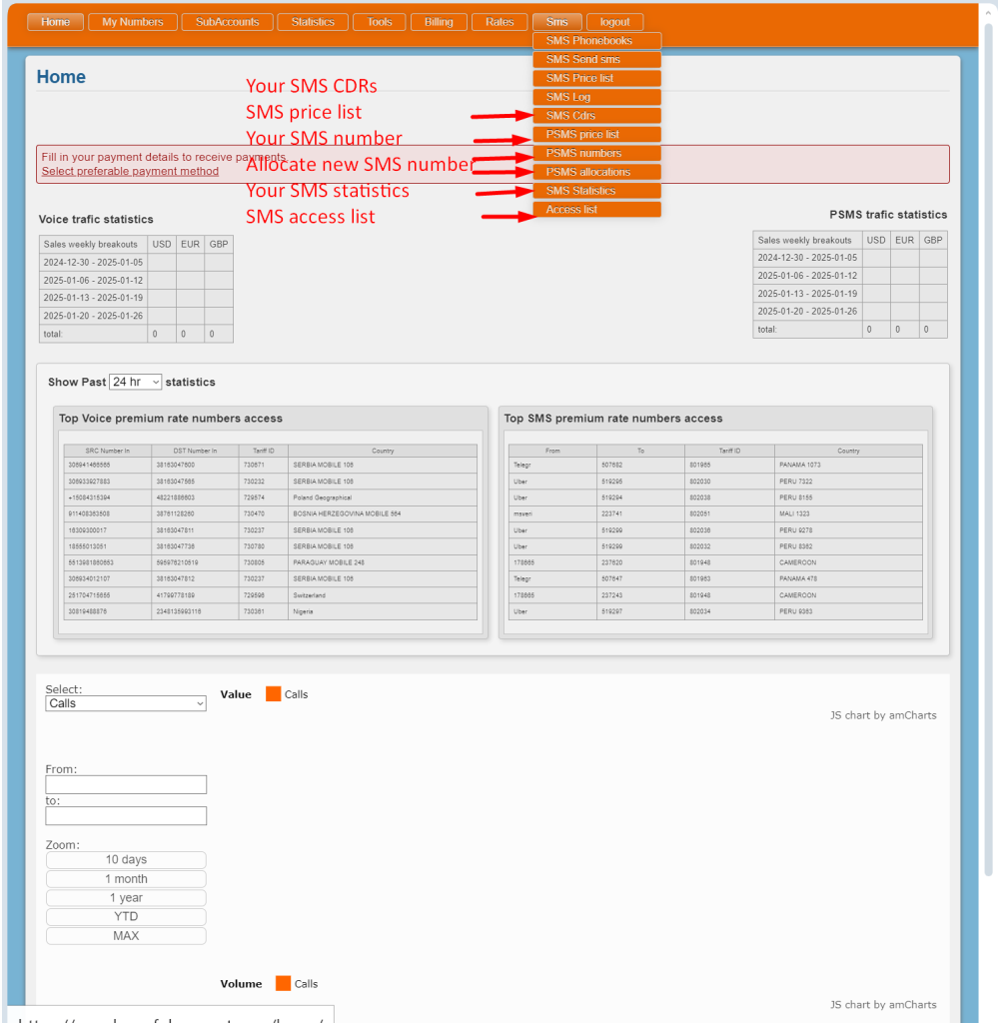The height and width of the screenshot is (1023, 998).
Task: Click the Top Voice premium rate numbers access title
Action: click(171, 419)
